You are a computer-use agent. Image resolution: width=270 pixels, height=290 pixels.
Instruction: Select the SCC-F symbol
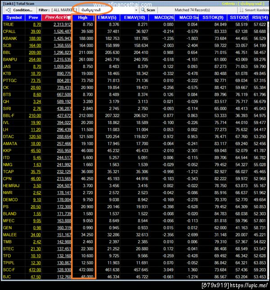coord(9,270)
